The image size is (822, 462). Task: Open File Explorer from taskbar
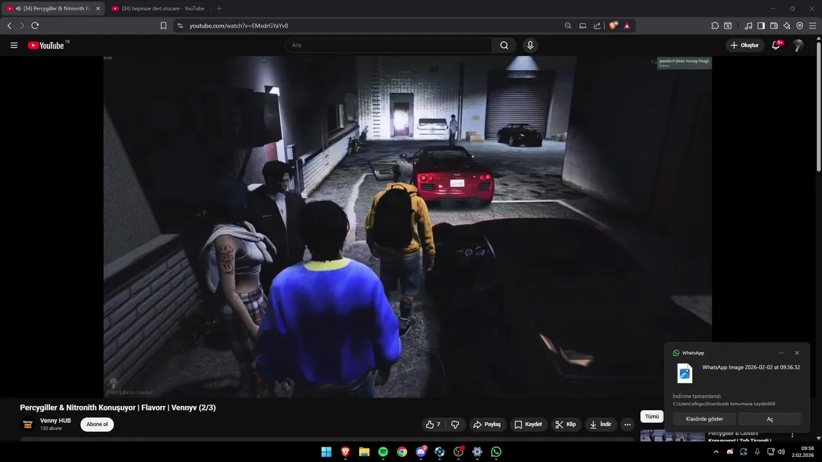coord(364,452)
